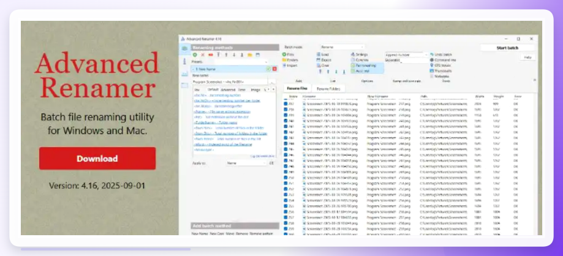Open the Batch mode Rename dropdown
Viewport: 563px width, 256px height.
(x=342, y=47)
